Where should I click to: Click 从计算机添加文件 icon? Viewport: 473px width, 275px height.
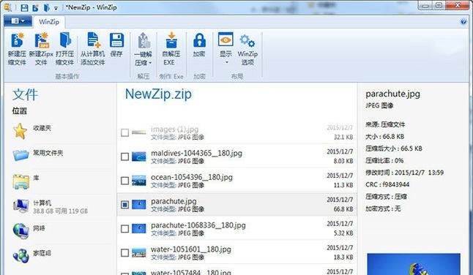click(93, 40)
